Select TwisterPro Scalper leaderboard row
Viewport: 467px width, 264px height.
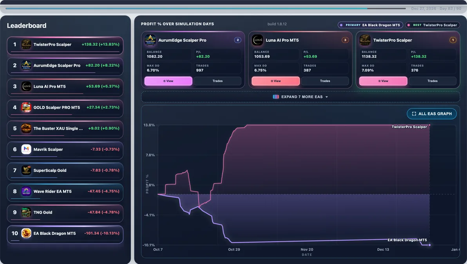pyautogui.click(x=65, y=45)
